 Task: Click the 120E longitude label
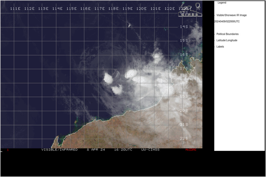pos(141,8)
